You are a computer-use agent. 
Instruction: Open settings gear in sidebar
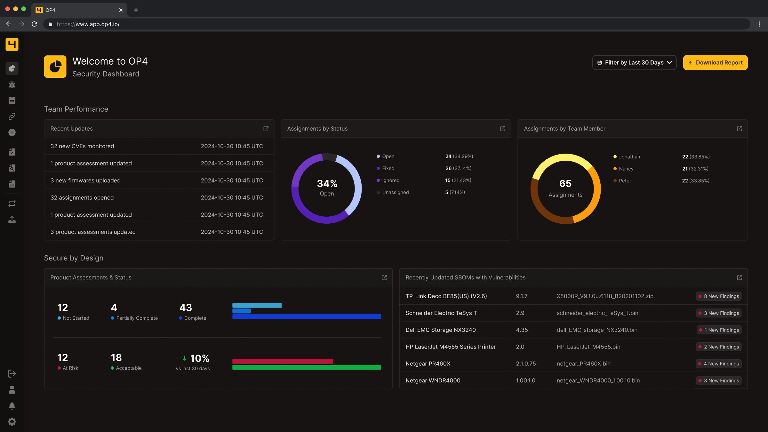12,422
